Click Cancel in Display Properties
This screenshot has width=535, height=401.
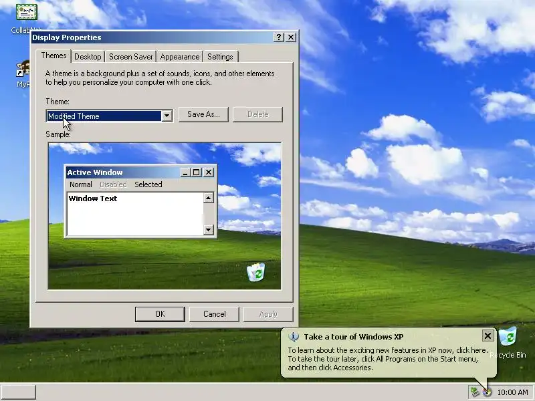(x=214, y=314)
